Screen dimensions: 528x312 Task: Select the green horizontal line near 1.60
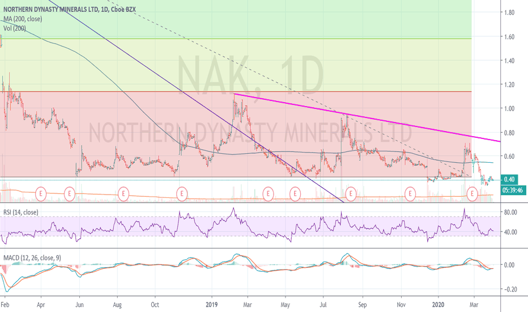point(236,39)
